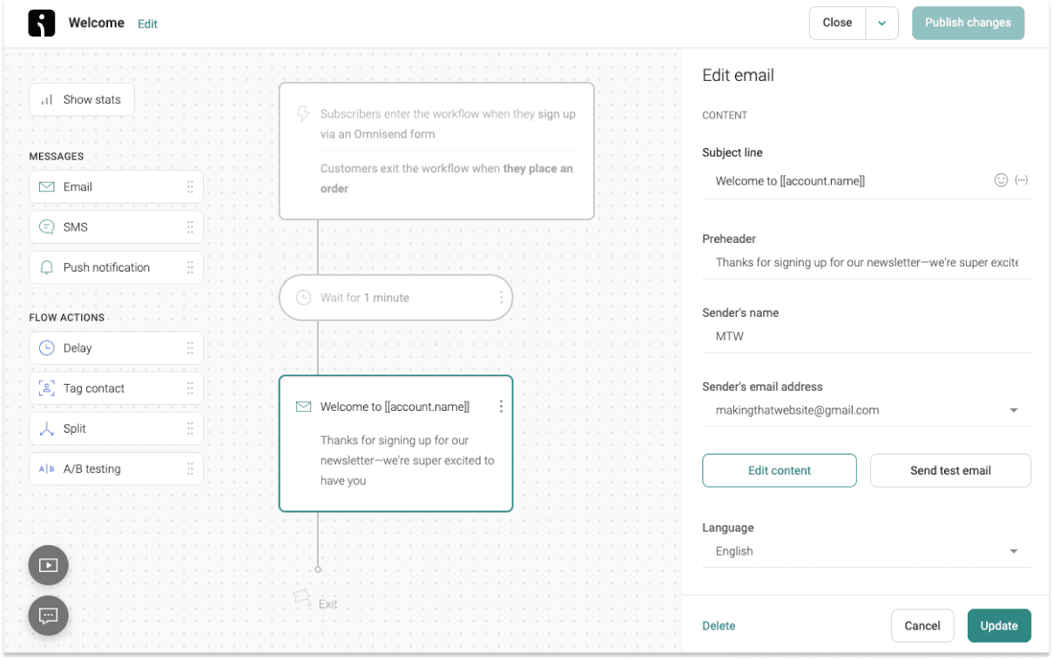Open the emoji picker for the subject line
Viewport: 1053px width, 660px height.
[x=1000, y=180]
